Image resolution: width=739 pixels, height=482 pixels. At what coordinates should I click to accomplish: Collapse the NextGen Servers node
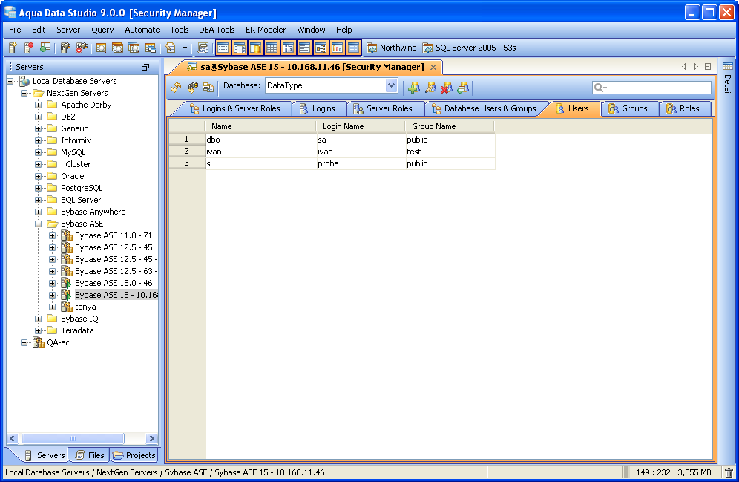(x=24, y=93)
